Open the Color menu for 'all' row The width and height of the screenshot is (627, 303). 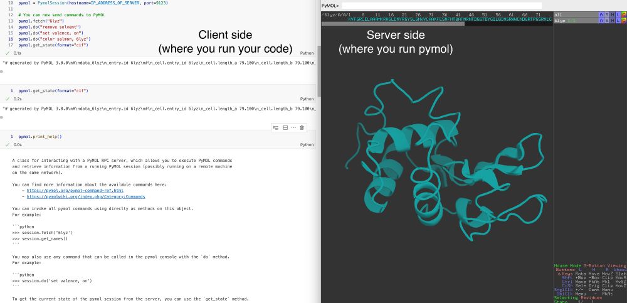[624, 14]
